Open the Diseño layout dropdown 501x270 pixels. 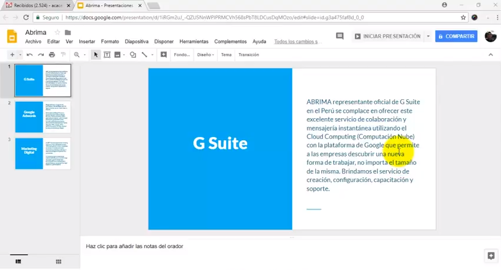(x=205, y=55)
